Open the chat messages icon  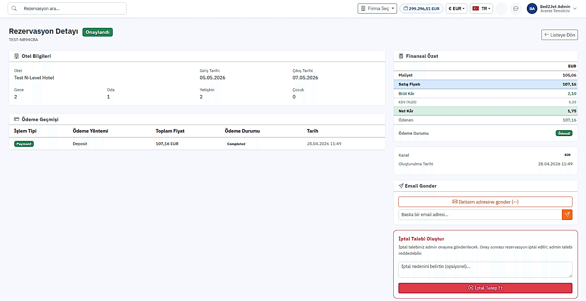coord(516,8)
